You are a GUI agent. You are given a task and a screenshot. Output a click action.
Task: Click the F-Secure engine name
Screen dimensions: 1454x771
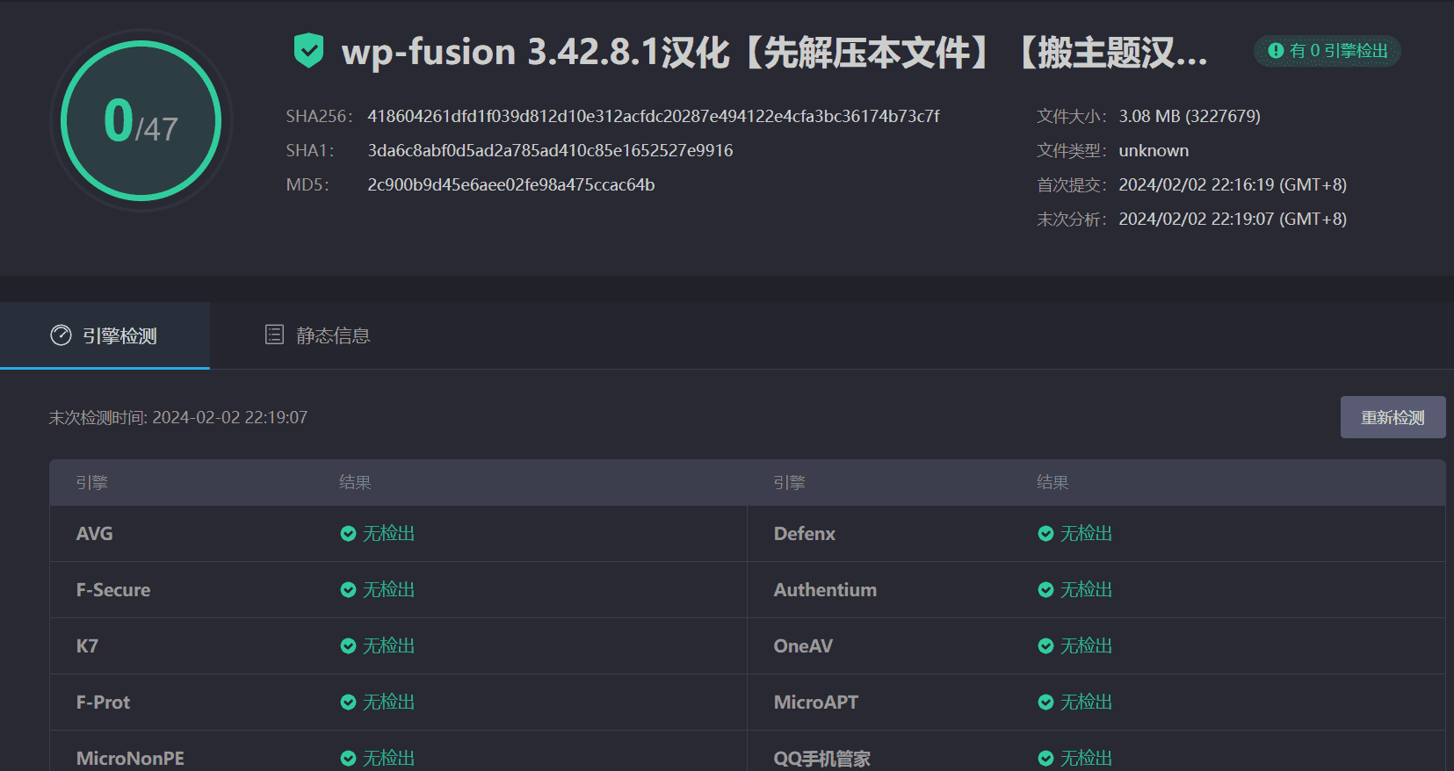pos(113,590)
